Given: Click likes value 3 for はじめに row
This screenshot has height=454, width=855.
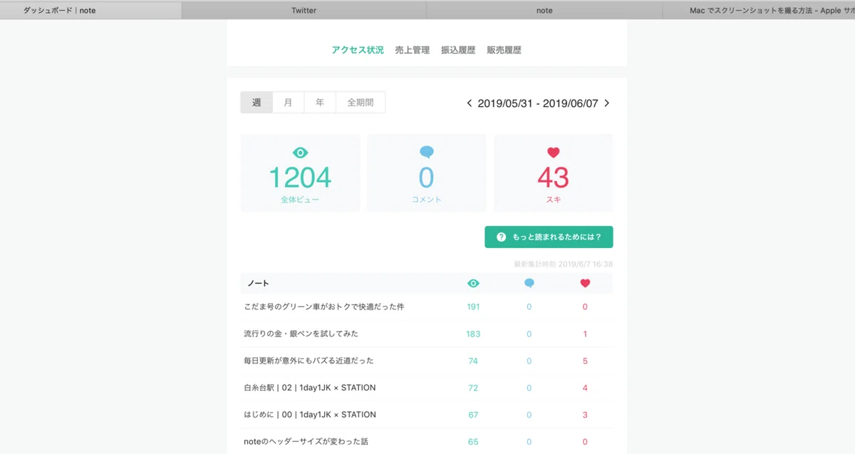Looking at the screenshot, I should click(x=585, y=415).
